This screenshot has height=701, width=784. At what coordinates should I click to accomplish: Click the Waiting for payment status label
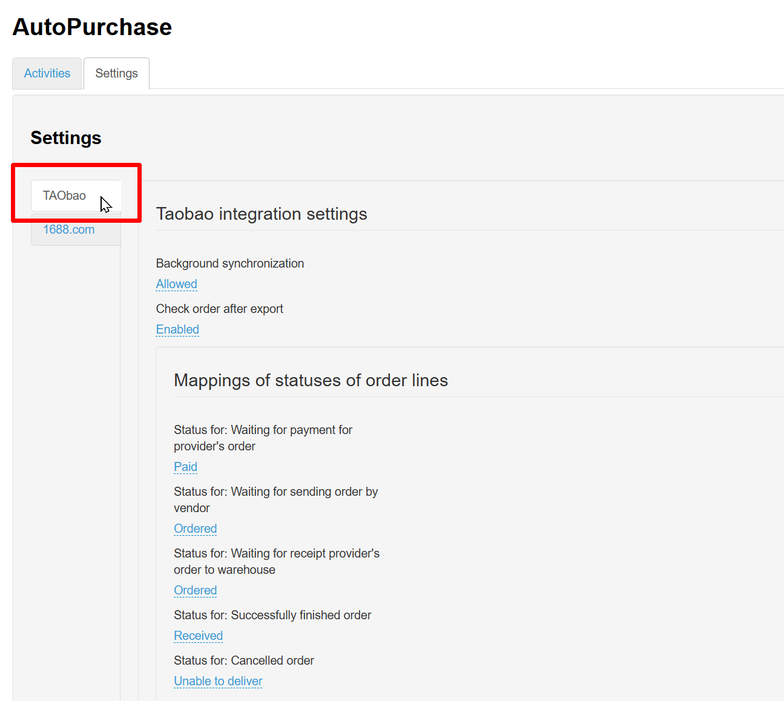pyautogui.click(x=263, y=438)
